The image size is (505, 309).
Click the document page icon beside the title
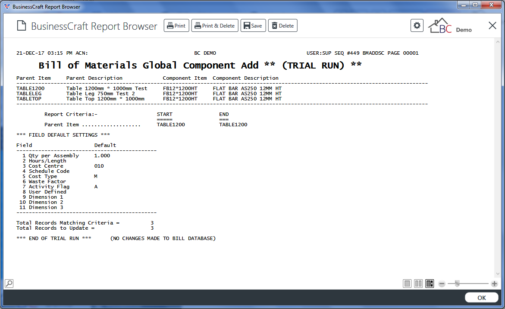21,26
